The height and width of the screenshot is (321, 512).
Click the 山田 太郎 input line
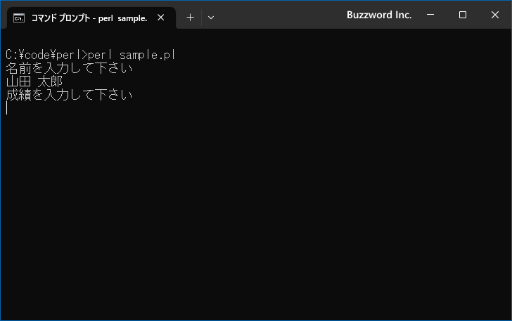click(x=34, y=81)
